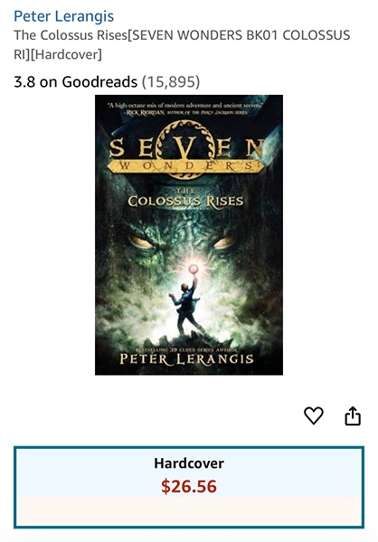Screen dimensions: 378x542
Task: Click the [Hardcover] tag in product title
Action: (x=66, y=54)
